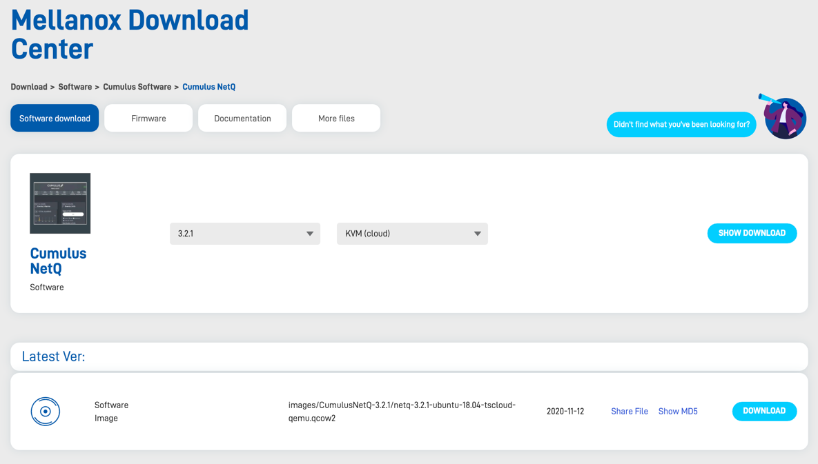This screenshot has height=464, width=818.
Task: Open Cumulus Software breadcrumb link
Action: [137, 87]
